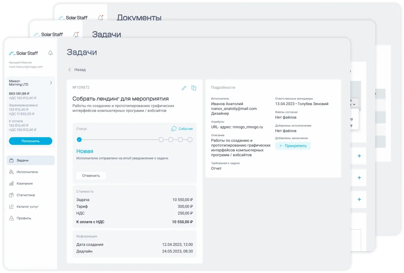
Task: Select the second status step circle
Action: point(161,140)
